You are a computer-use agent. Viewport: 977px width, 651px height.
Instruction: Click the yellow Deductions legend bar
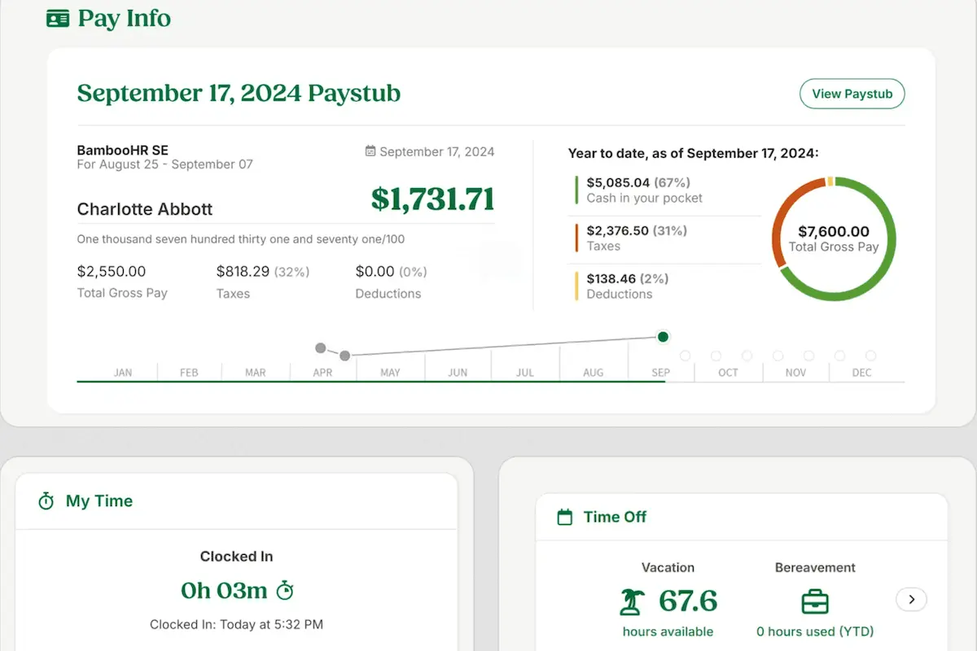click(x=576, y=286)
